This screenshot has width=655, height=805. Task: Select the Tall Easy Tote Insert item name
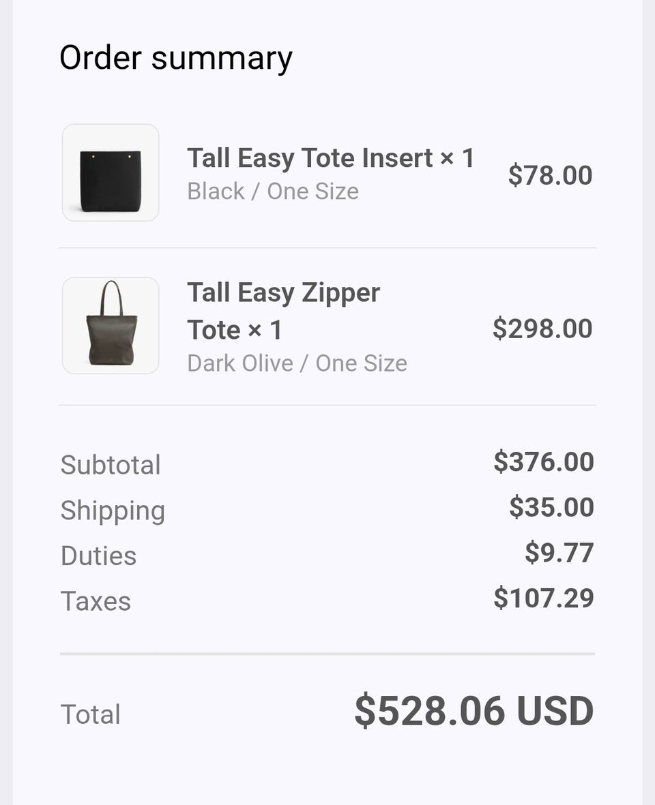tap(330, 158)
